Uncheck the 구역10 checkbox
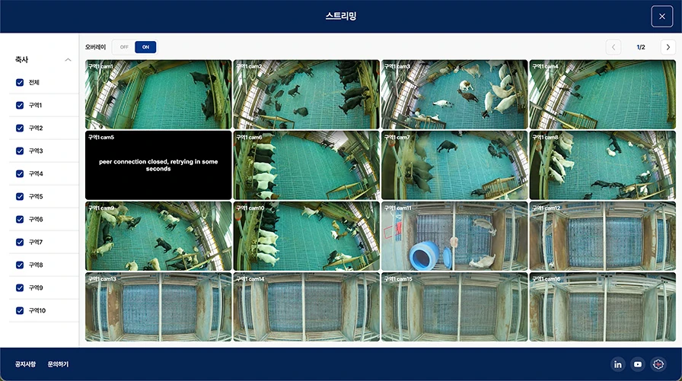The height and width of the screenshot is (381, 682). point(20,310)
